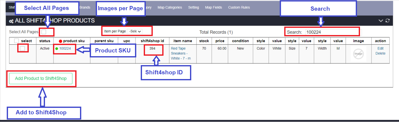
Task: Open product SKU link 100224
Action: pyautogui.click(x=65, y=48)
